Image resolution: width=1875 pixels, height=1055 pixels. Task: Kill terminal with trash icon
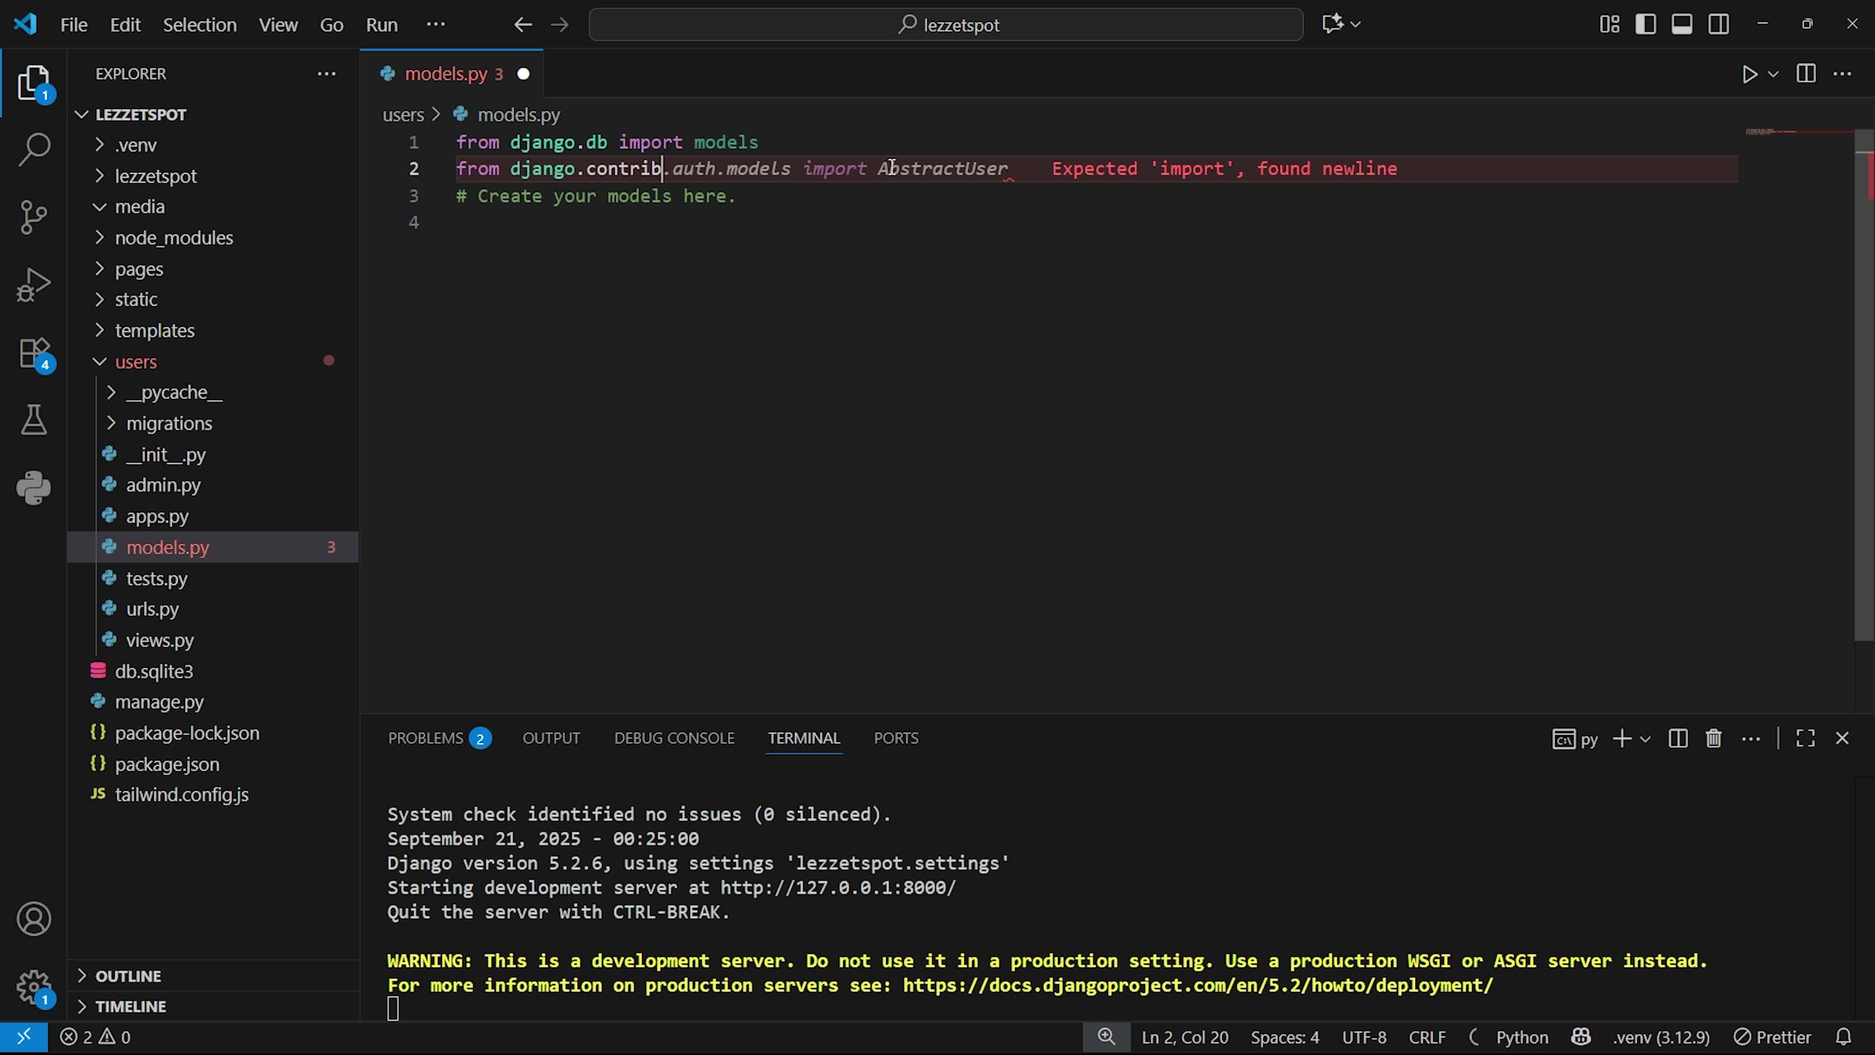click(x=1713, y=738)
